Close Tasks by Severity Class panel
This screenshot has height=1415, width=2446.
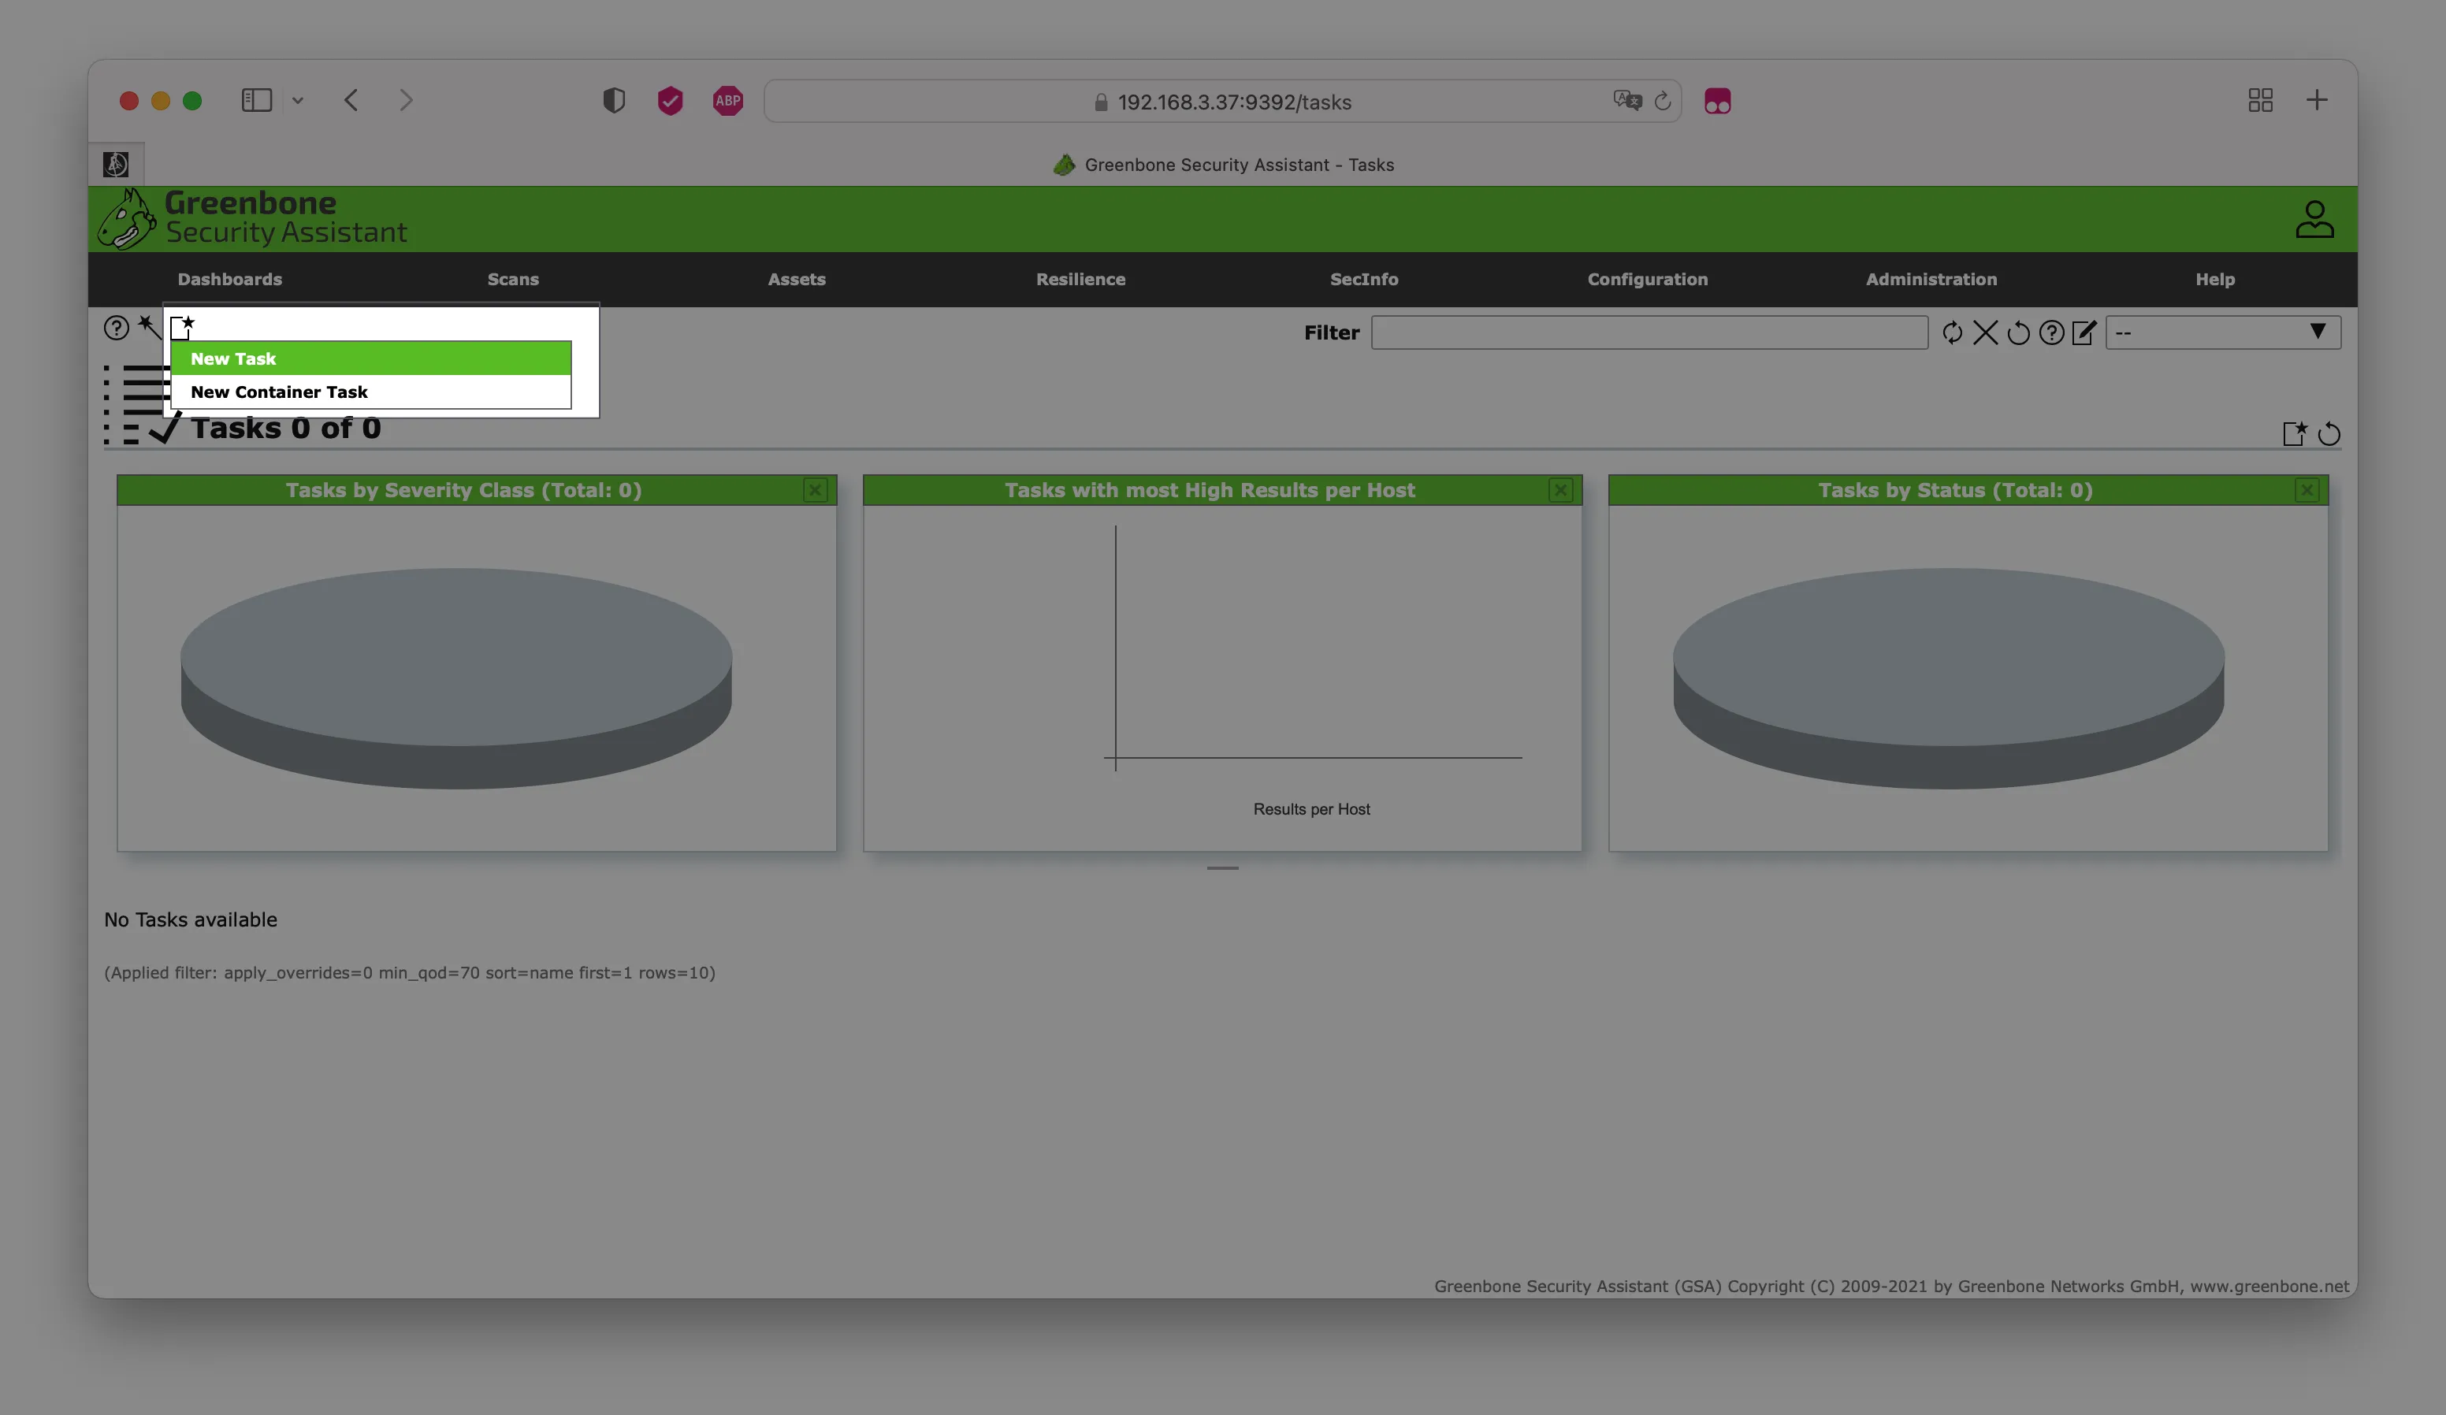coord(816,490)
